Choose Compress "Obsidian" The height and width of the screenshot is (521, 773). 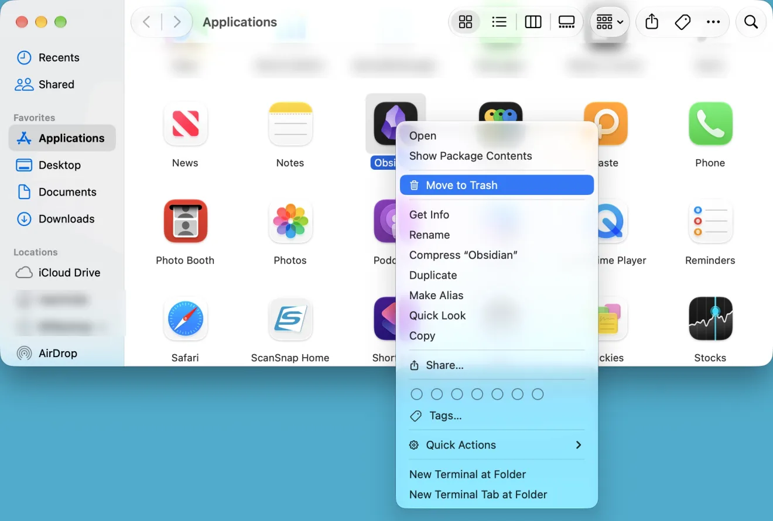coord(497,255)
